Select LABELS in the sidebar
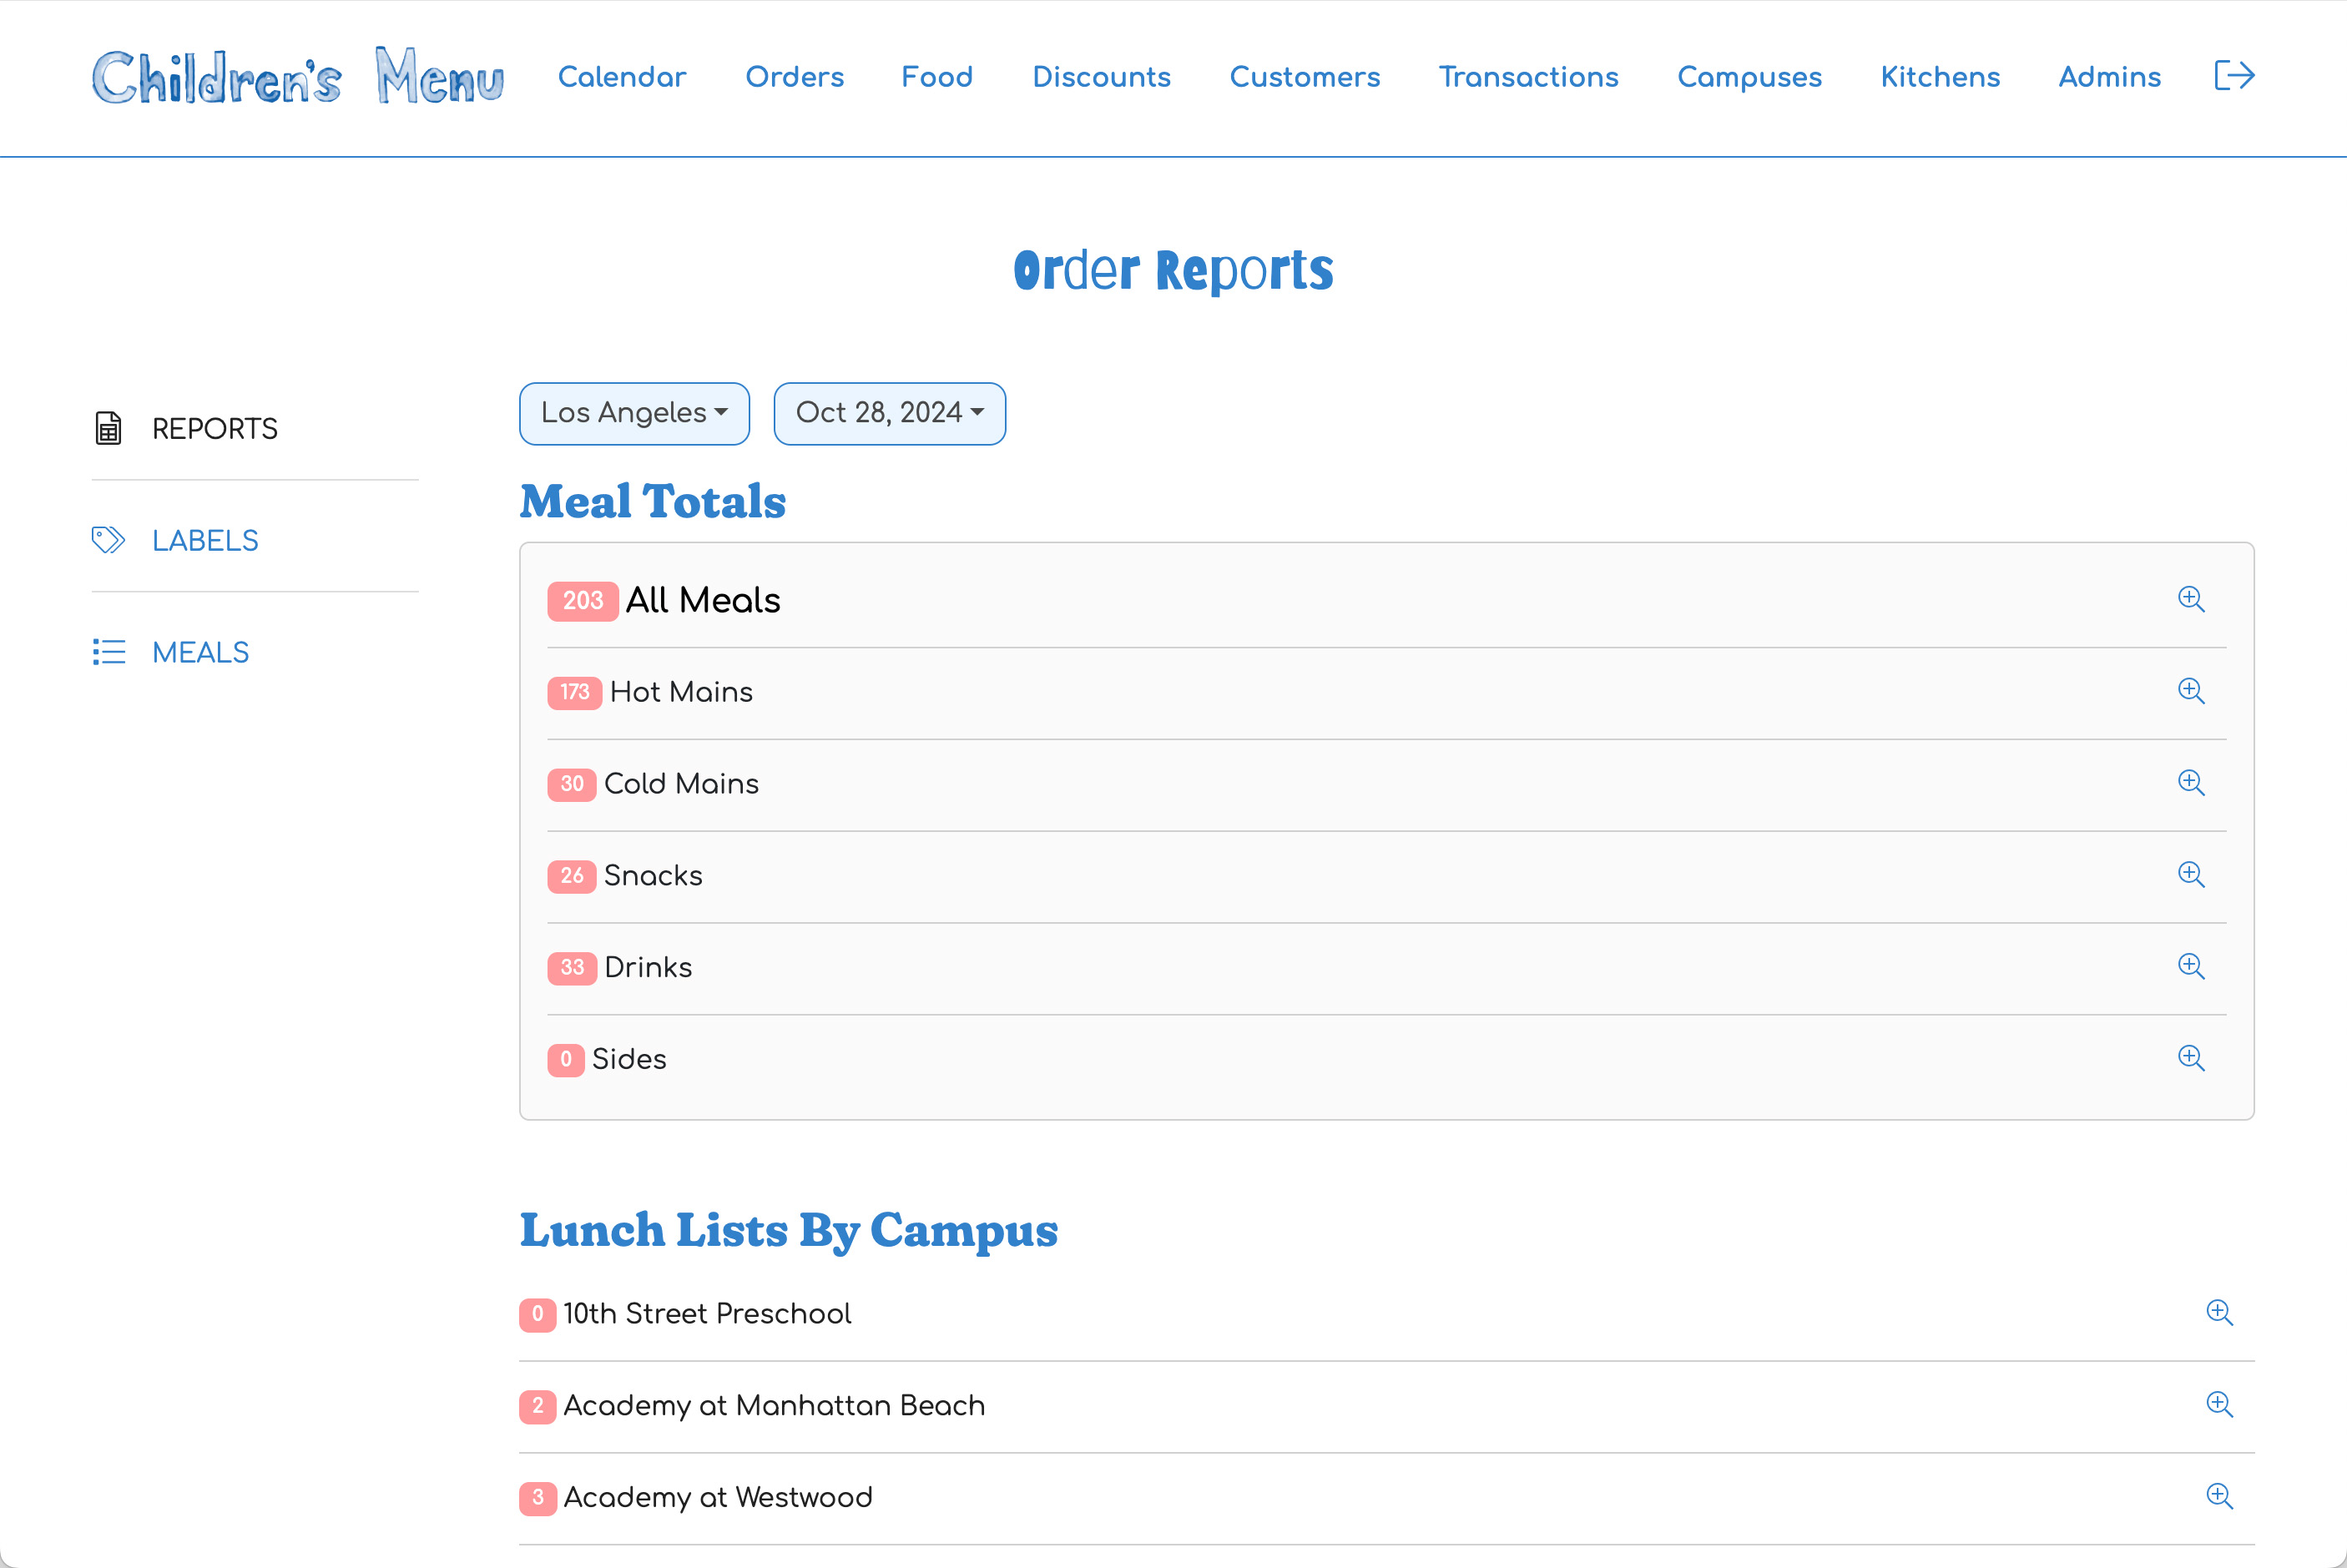The width and height of the screenshot is (2347, 1568). tap(205, 541)
